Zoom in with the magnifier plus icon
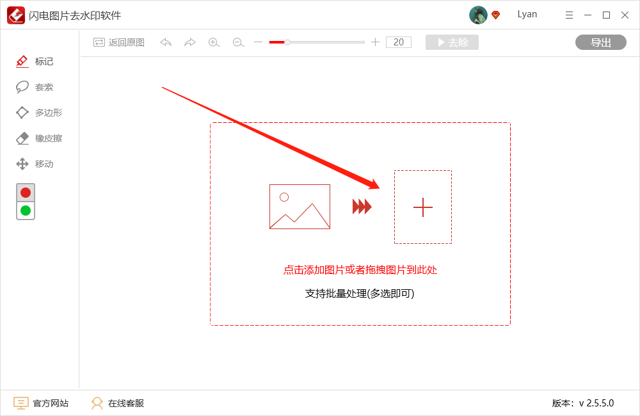Screen dimensions: 640x416 [214, 42]
